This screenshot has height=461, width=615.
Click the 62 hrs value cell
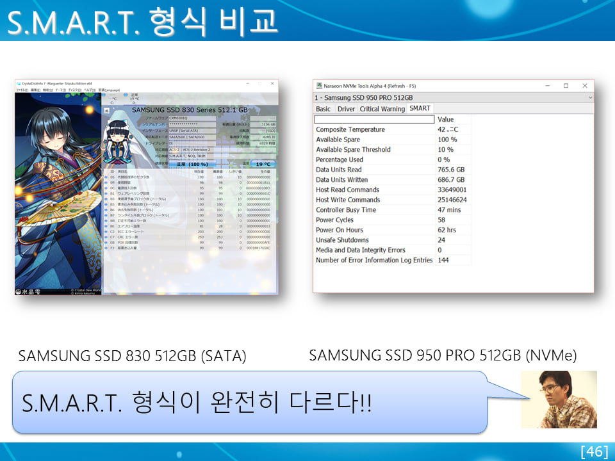click(453, 230)
